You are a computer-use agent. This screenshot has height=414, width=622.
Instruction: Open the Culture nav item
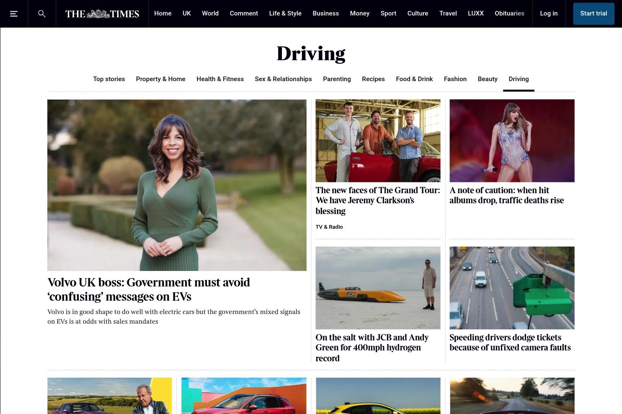[x=418, y=13]
